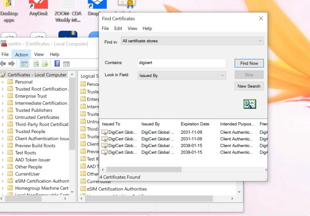The width and height of the screenshot is (310, 216).
Task: Click the Trusted Publishers folder in tree
Action: click(x=34, y=110)
